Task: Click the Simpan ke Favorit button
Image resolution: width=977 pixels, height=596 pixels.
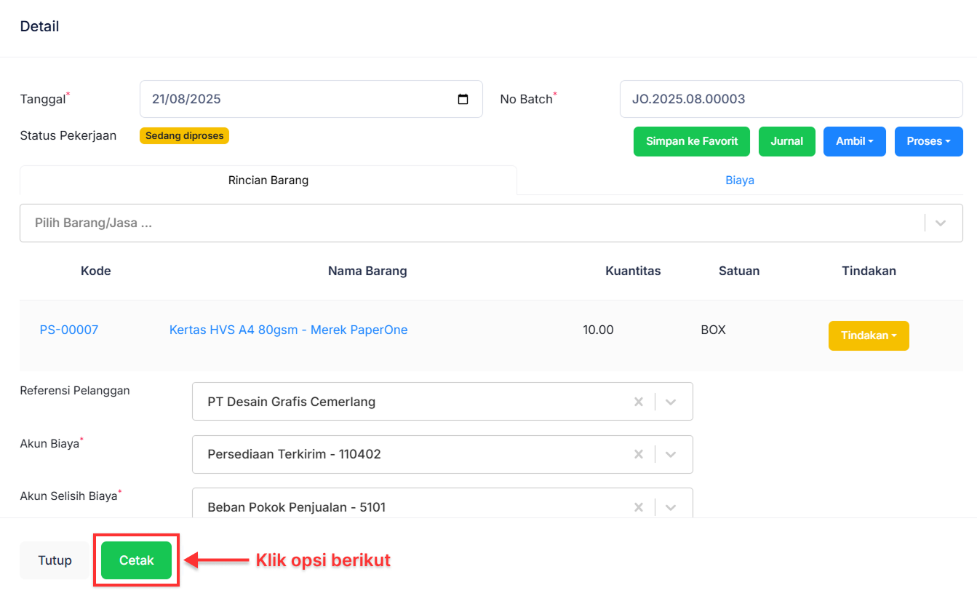Action: (691, 141)
